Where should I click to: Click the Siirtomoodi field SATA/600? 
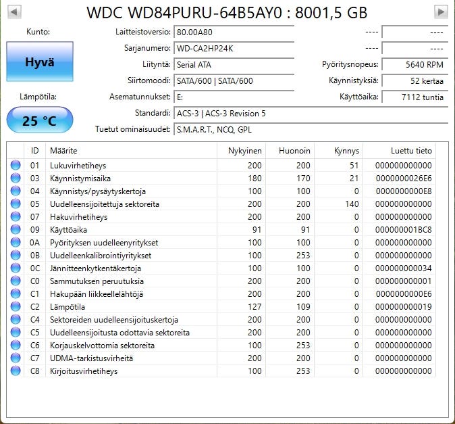[x=234, y=80]
